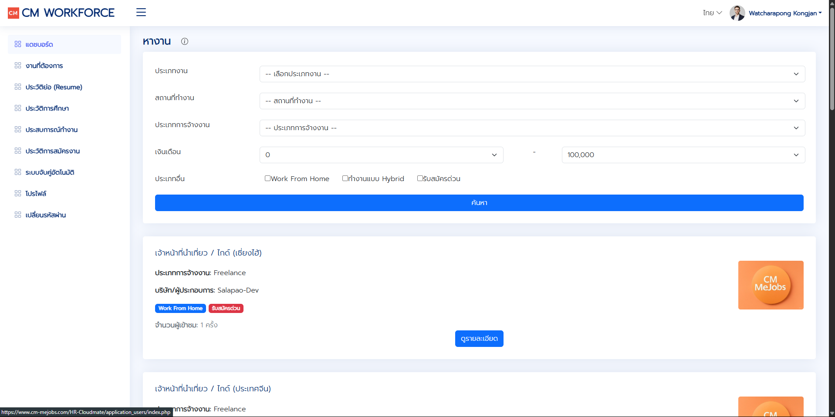This screenshot has width=835, height=417.
Task: Check the รับสมัครด่วน checkbox
Action: (x=420, y=178)
